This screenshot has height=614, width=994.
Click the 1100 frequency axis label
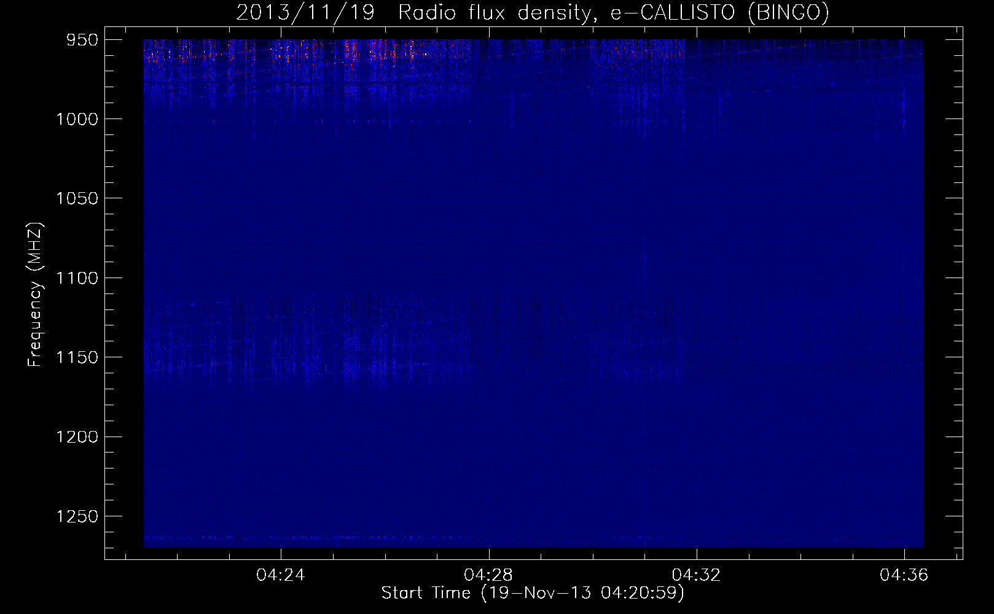(77, 278)
